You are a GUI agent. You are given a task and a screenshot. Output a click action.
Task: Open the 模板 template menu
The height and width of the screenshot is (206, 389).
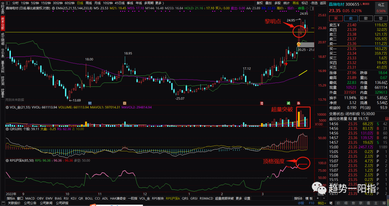(x=309, y=198)
